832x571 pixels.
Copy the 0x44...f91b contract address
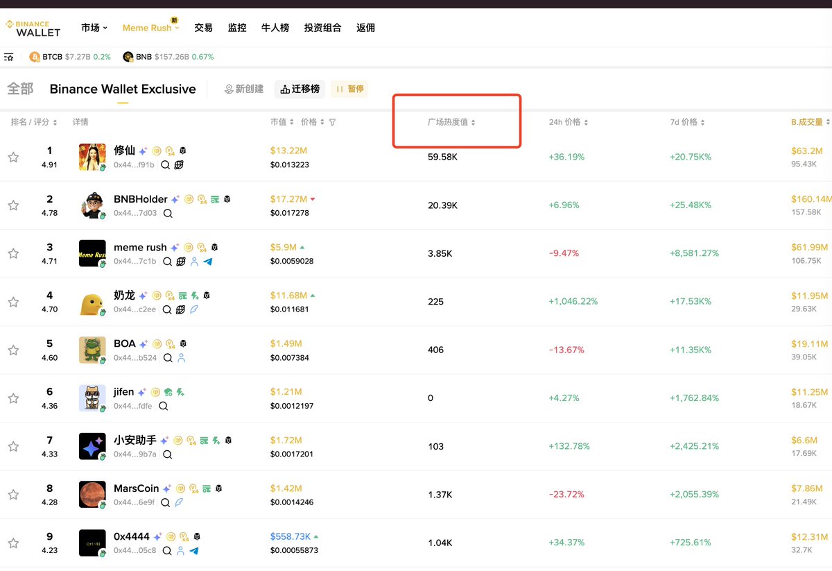coord(134,165)
